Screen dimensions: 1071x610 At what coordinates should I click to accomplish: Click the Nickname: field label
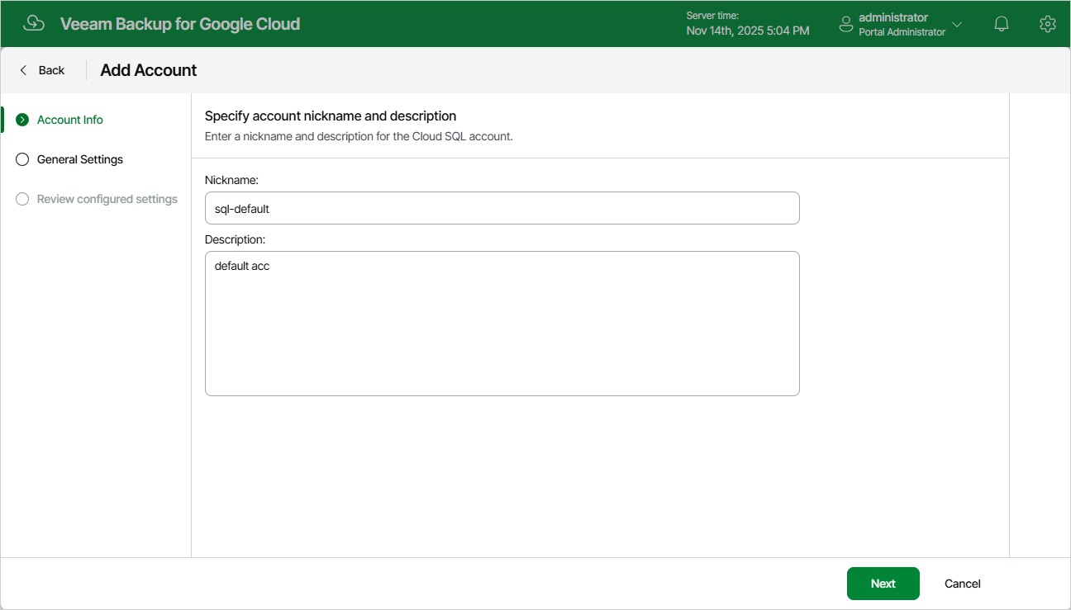click(232, 179)
